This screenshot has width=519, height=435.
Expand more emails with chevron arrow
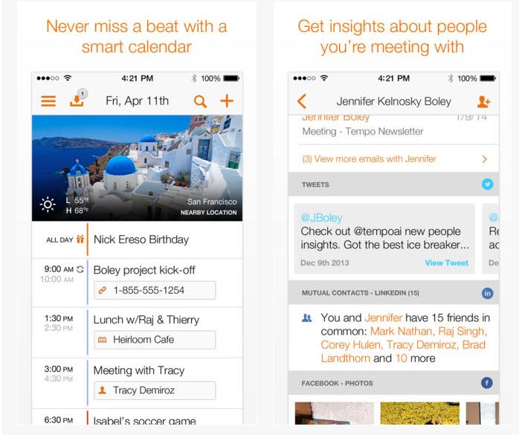485,159
